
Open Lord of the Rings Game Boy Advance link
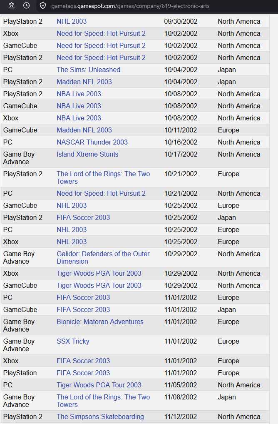point(103,401)
